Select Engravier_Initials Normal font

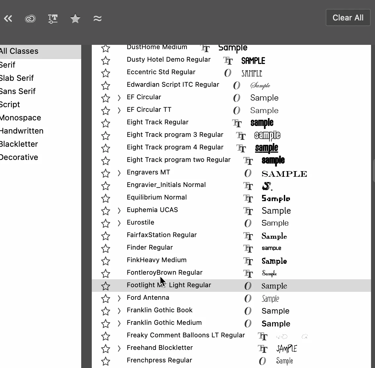click(x=166, y=185)
